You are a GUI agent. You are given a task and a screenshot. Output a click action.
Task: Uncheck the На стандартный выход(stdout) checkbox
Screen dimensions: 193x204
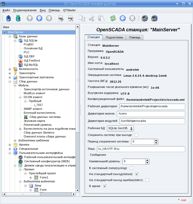tap(137, 174)
